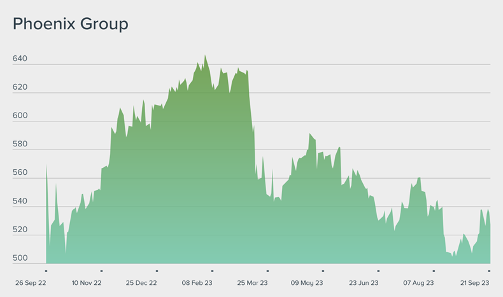Click the 09 May 23 date label
The image size is (503, 297).
click(307, 283)
